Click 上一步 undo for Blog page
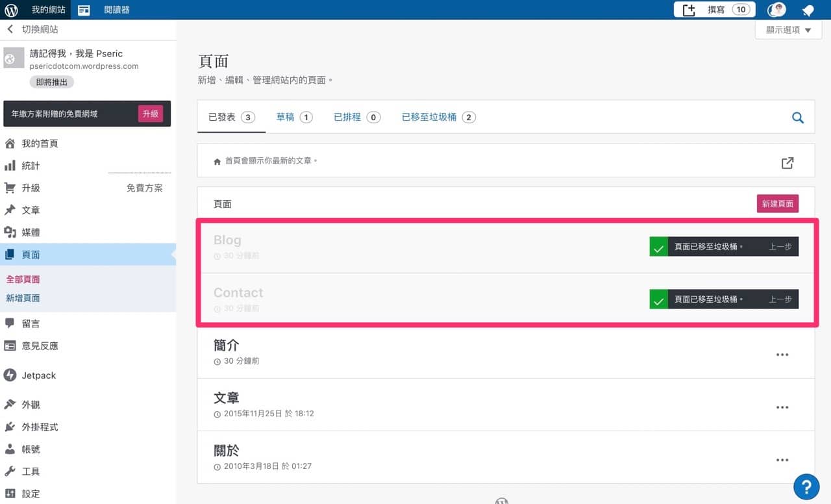This screenshot has height=504, width=831. coord(780,247)
